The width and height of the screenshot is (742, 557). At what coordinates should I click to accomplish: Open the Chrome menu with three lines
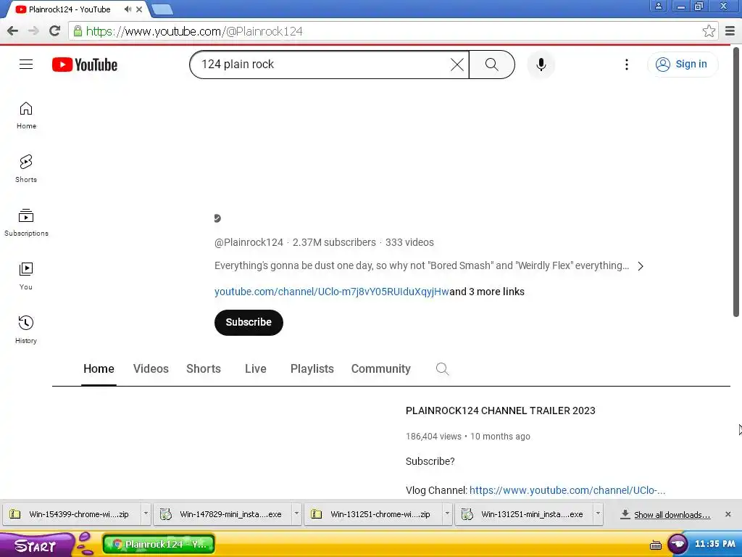(730, 31)
